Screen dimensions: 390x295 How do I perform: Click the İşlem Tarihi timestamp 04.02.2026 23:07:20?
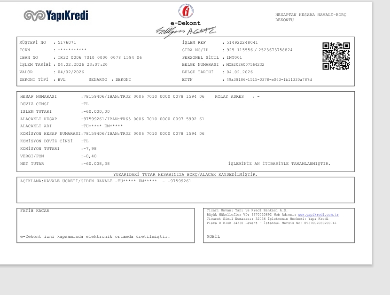tap(83, 65)
